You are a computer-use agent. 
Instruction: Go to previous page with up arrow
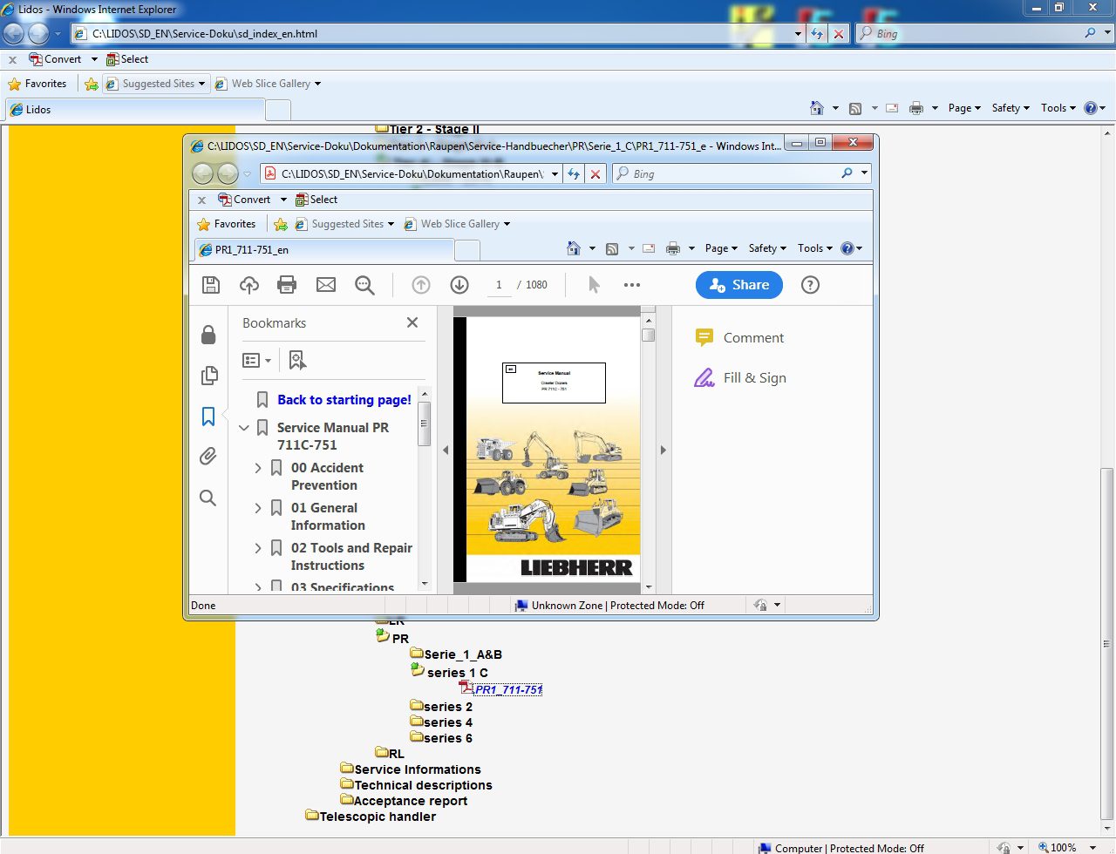(x=421, y=285)
